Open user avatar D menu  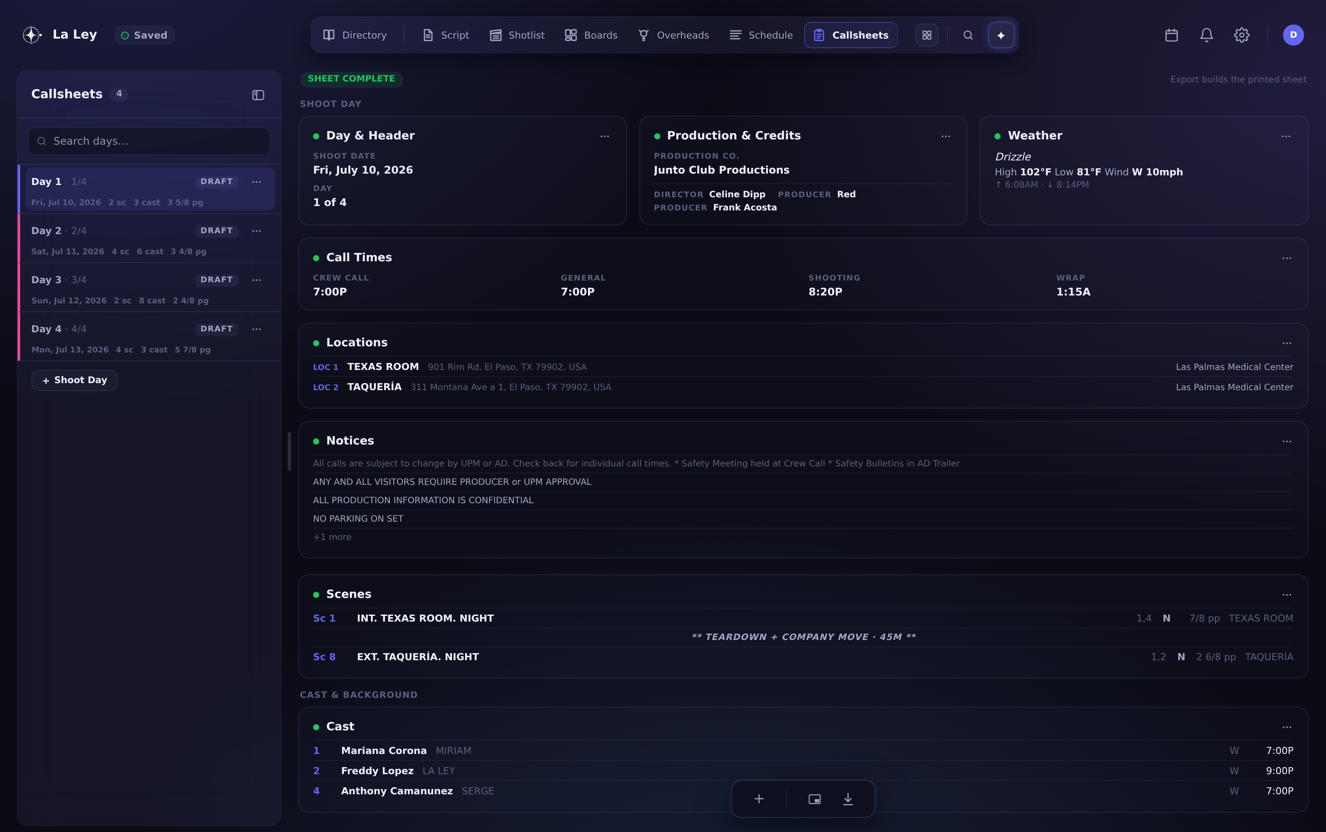[1293, 35]
